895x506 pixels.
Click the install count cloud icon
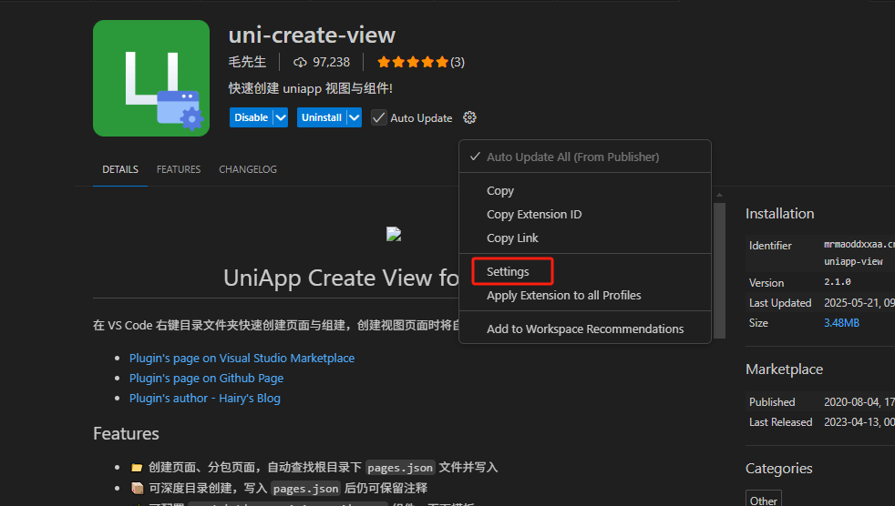(300, 62)
